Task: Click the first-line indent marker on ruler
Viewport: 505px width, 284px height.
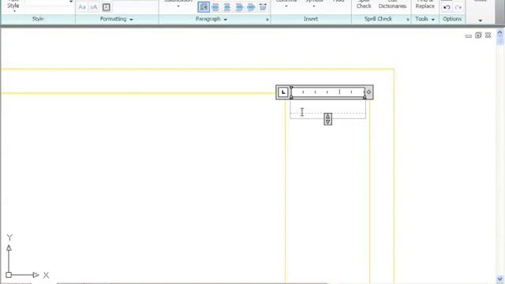Action: [x=291, y=88]
